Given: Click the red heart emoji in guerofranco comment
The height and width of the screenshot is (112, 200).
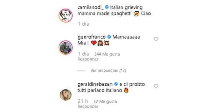Looking at the screenshot, I should tap(94, 43).
